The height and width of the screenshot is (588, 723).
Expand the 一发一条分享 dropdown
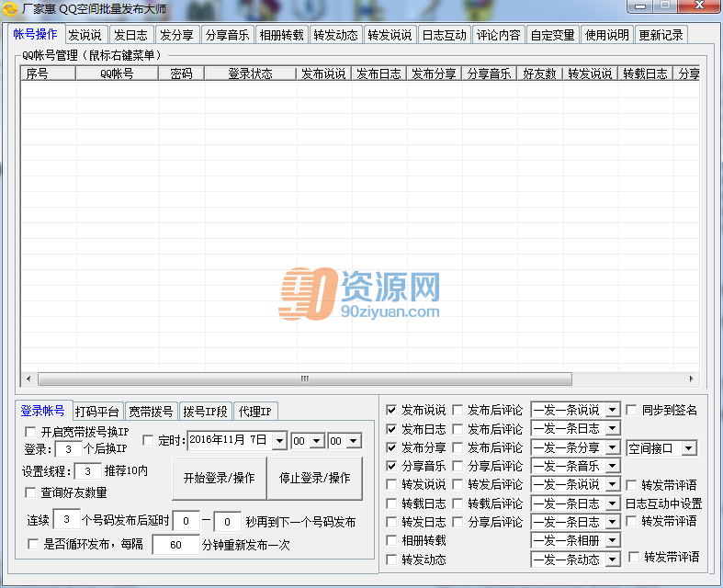click(x=613, y=447)
